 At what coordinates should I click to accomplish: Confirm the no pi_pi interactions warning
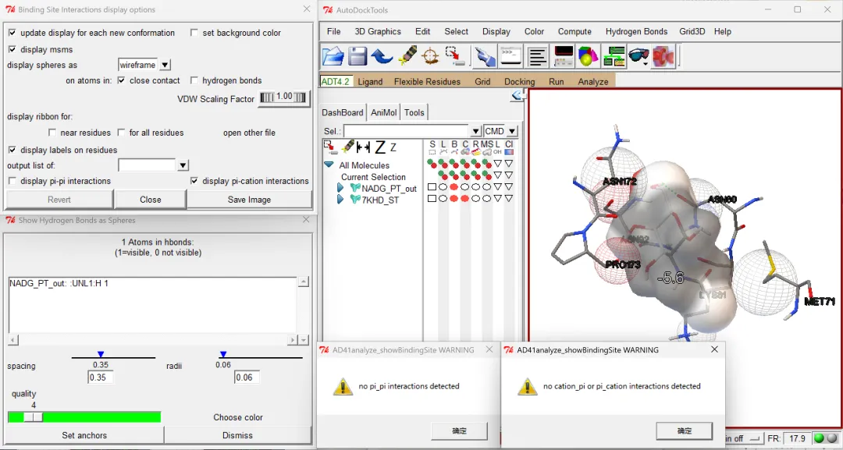pos(459,431)
